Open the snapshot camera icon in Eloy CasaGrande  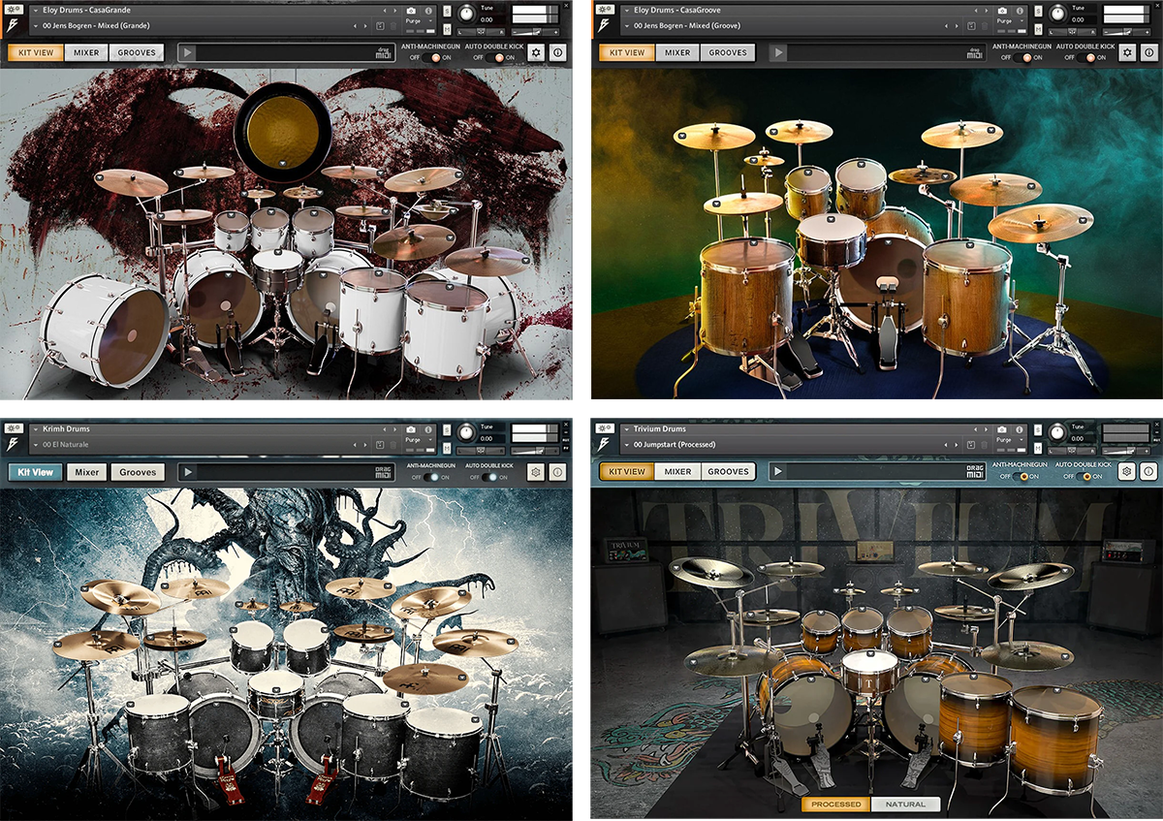411,11
